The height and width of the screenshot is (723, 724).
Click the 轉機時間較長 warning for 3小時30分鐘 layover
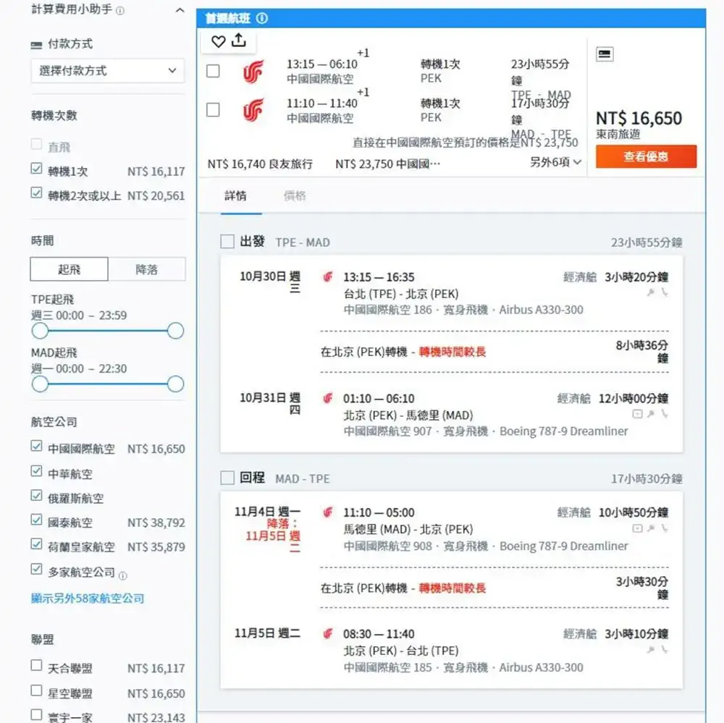tap(452, 588)
